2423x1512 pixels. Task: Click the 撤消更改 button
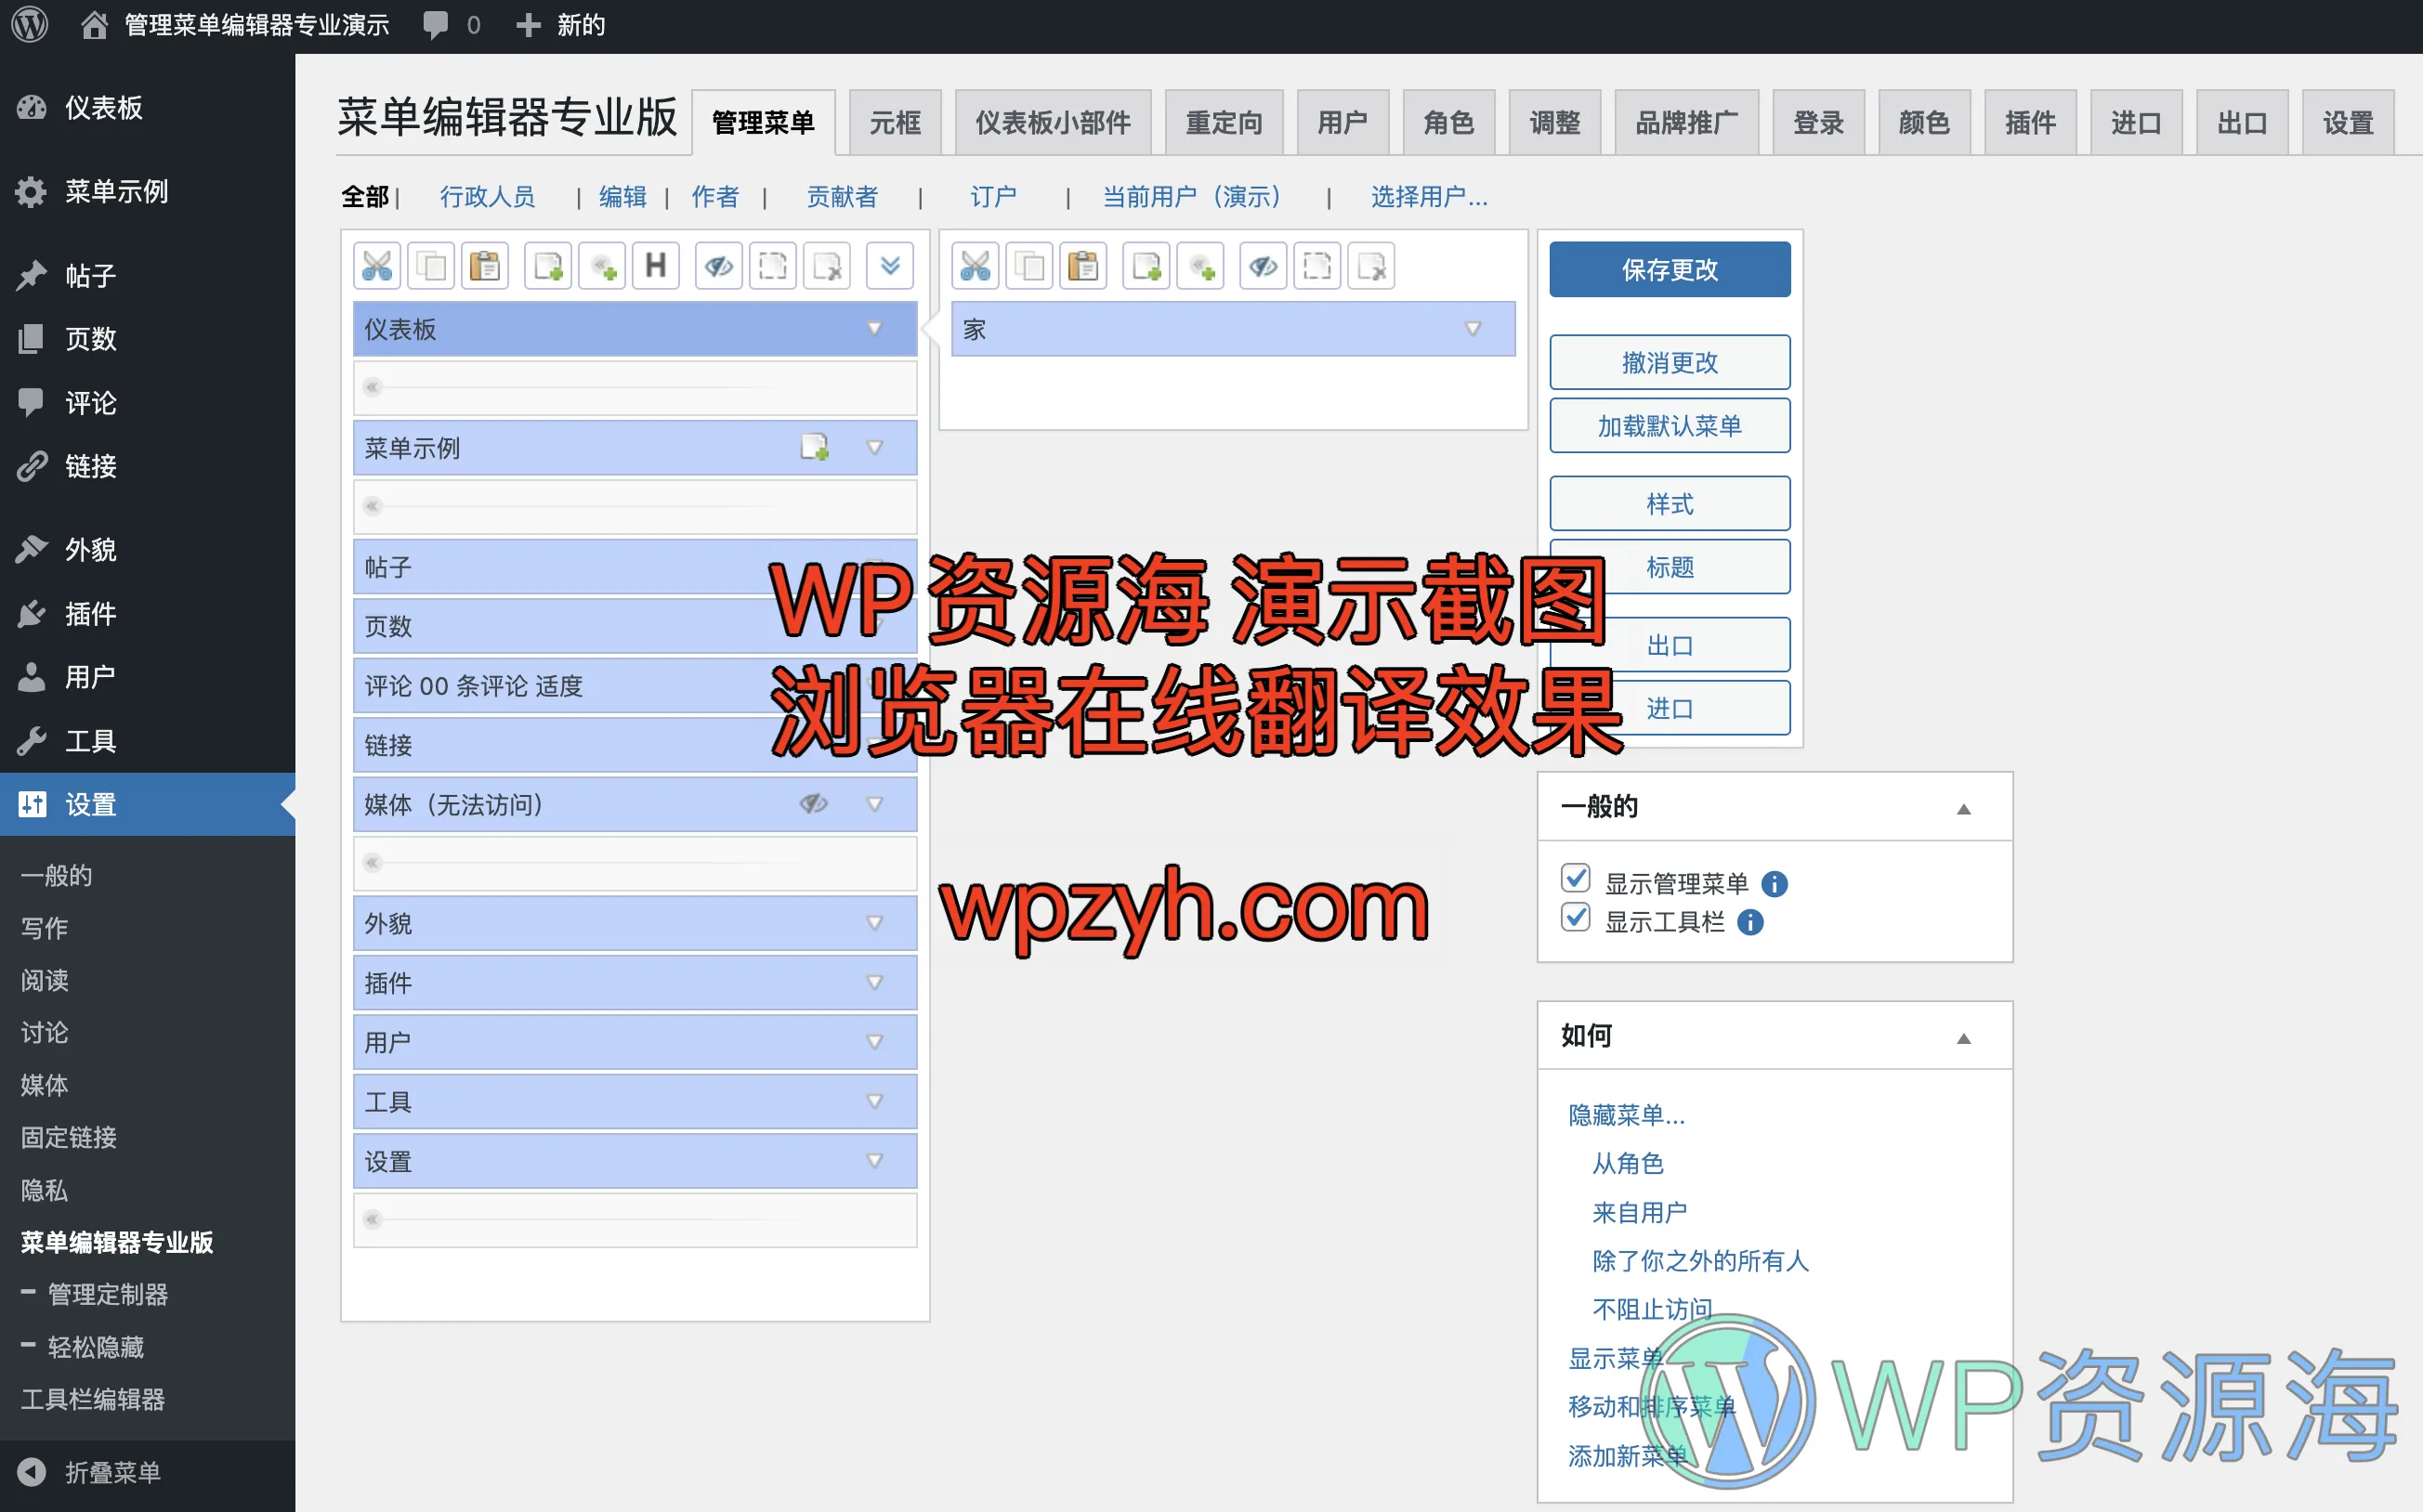(x=1669, y=362)
